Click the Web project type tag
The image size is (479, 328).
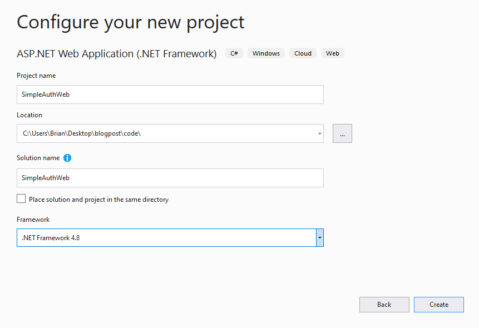(332, 53)
